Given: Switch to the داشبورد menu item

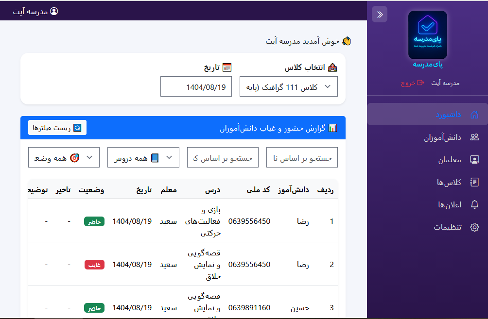Looking at the screenshot, I should (450, 114).
